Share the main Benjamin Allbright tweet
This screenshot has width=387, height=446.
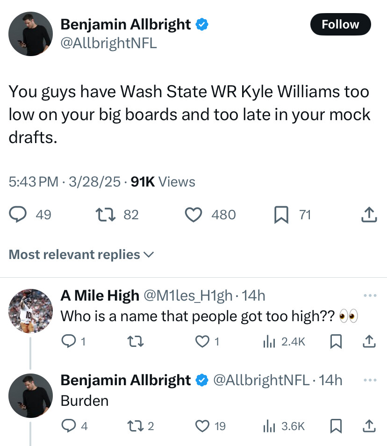(x=369, y=215)
